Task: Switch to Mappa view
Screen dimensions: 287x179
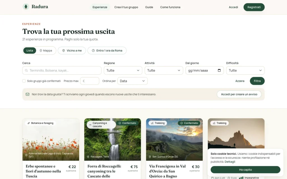Action: (x=46, y=51)
